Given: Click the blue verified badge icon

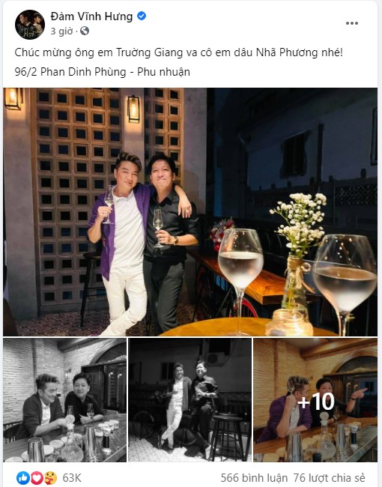Looking at the screenshot, I should pyautogui.click(x=142, y=16).
